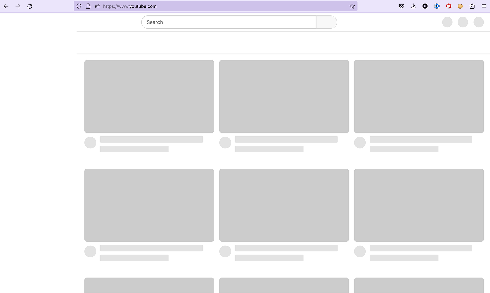Open the Firefox downloads panel
The image size is (490, 293).
(413, 6)
